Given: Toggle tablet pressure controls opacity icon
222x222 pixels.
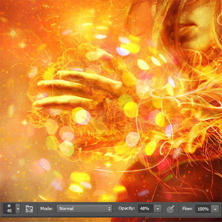Looking at the screenshot, I should pyautogui.click(x=170, y=209).
